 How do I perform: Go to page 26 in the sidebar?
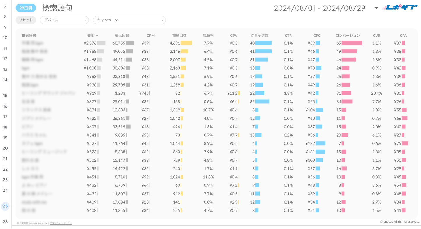point(5,222)
